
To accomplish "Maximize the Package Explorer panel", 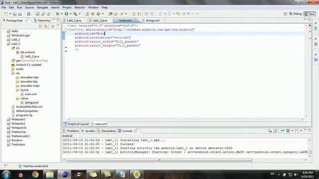I will pos(58,20).
